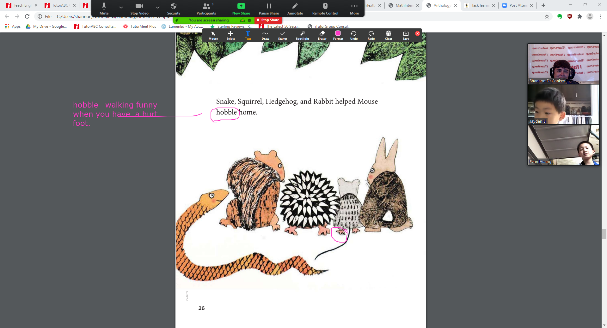Image resolution: width=607 pixels, height=328 pixels.
Task: Start a New Share
Action: 241,9
